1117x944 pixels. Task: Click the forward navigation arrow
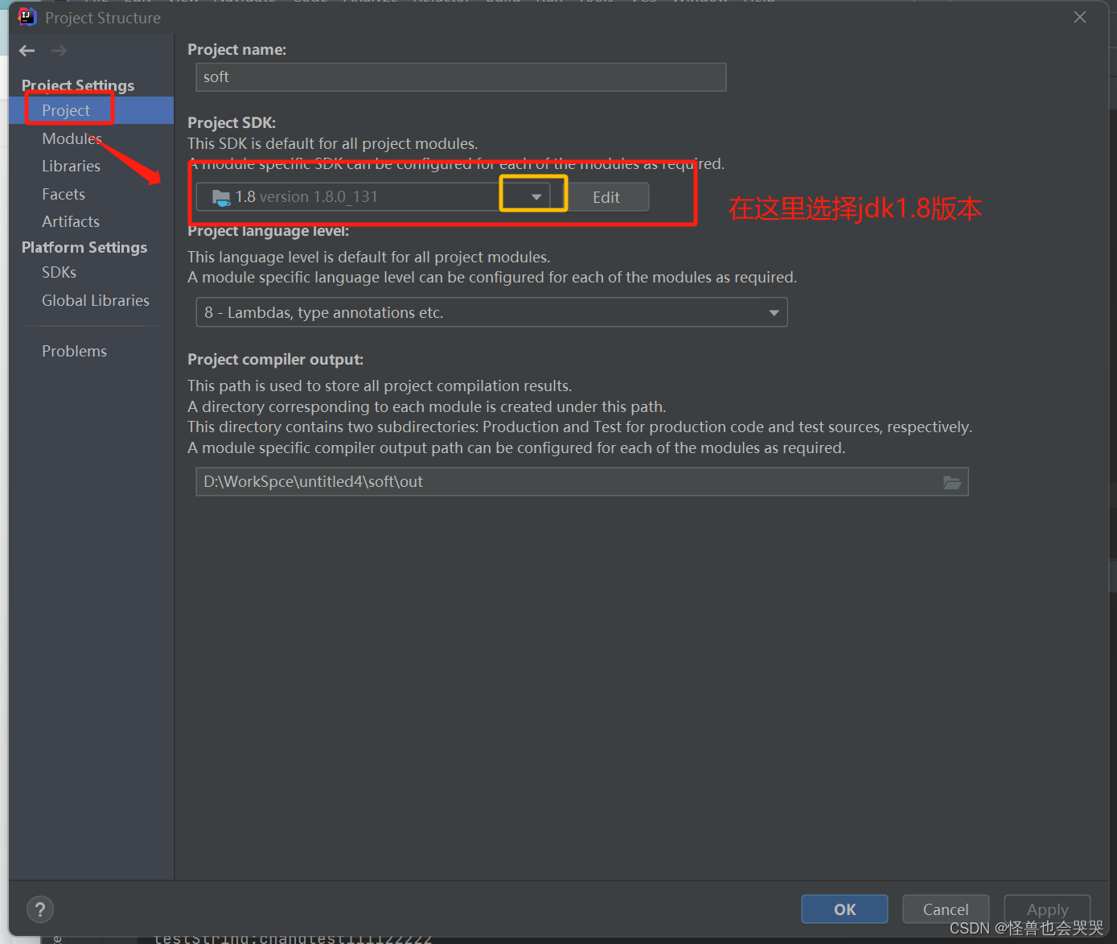click(58, 50)
